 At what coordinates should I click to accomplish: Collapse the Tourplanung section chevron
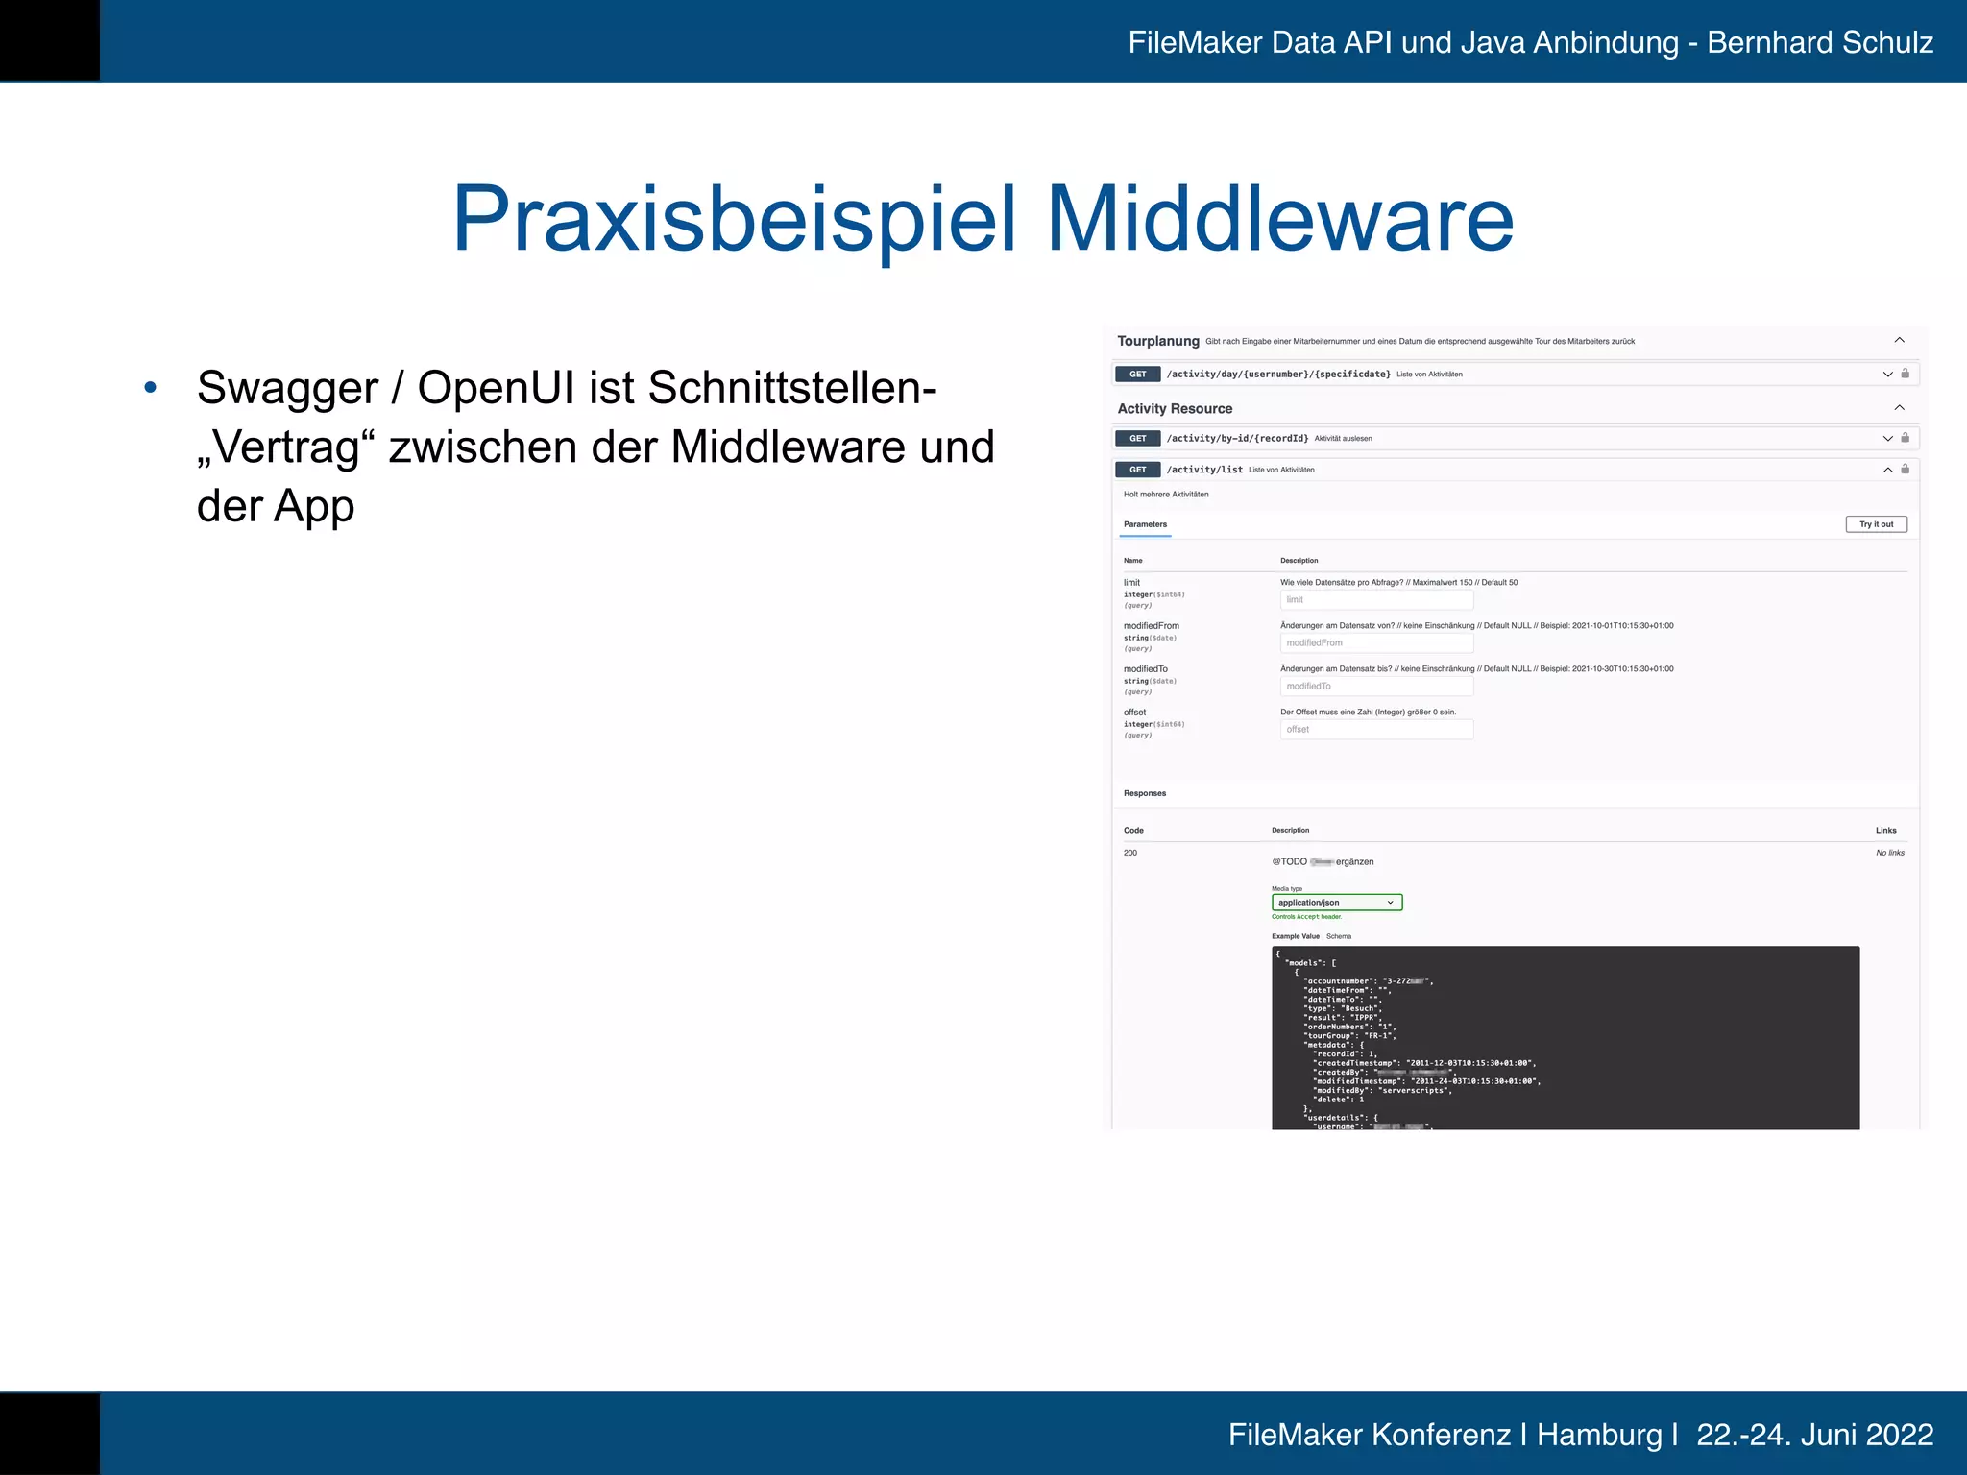(1899, 340)
